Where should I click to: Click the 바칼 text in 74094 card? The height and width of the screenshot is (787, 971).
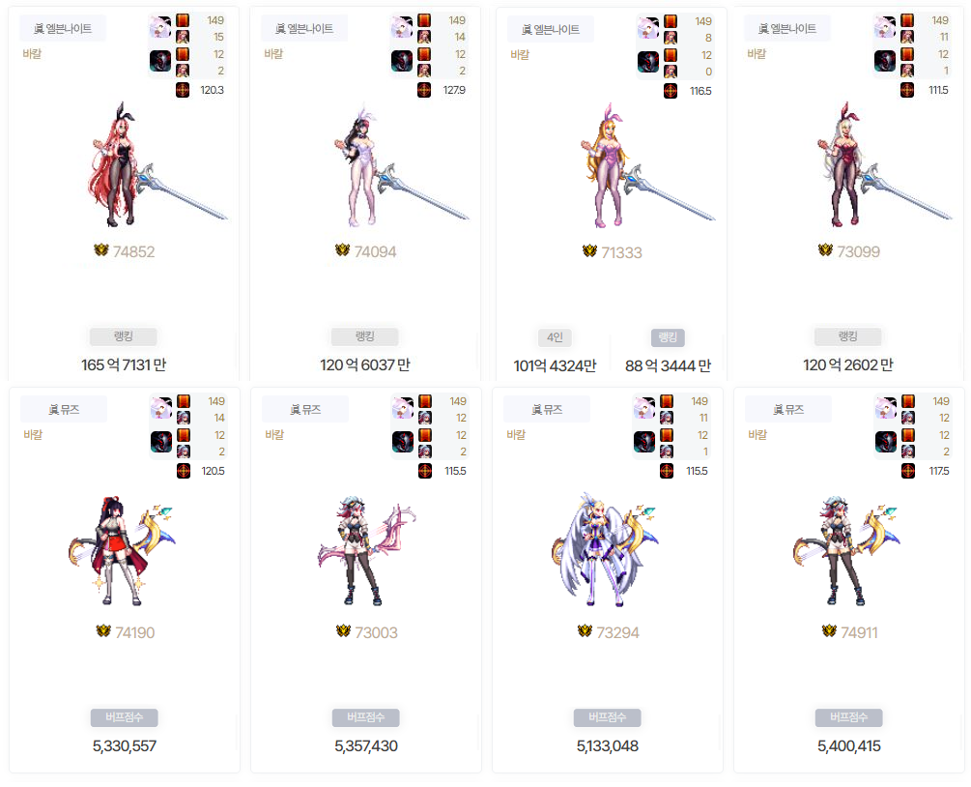[x=273, y=54]
